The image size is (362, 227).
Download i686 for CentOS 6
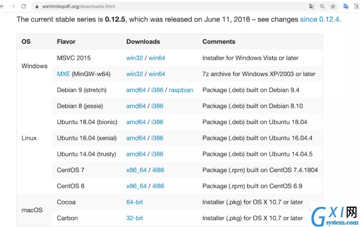pos(158,186)
